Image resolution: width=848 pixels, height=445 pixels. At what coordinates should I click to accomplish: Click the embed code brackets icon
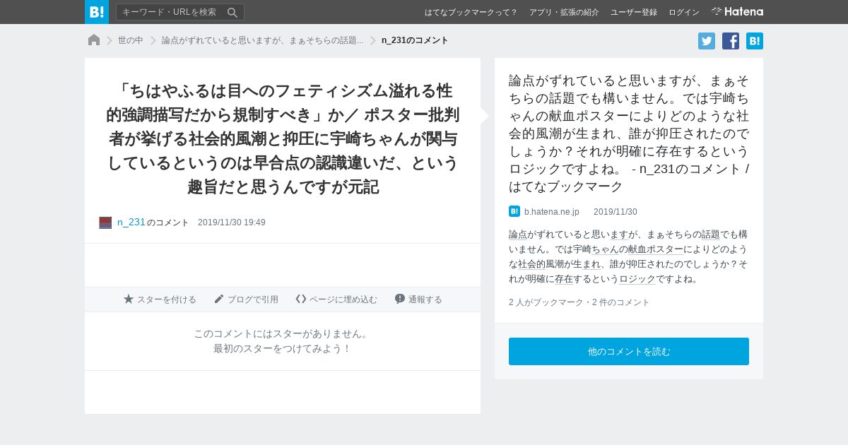[x=301, y=299]
